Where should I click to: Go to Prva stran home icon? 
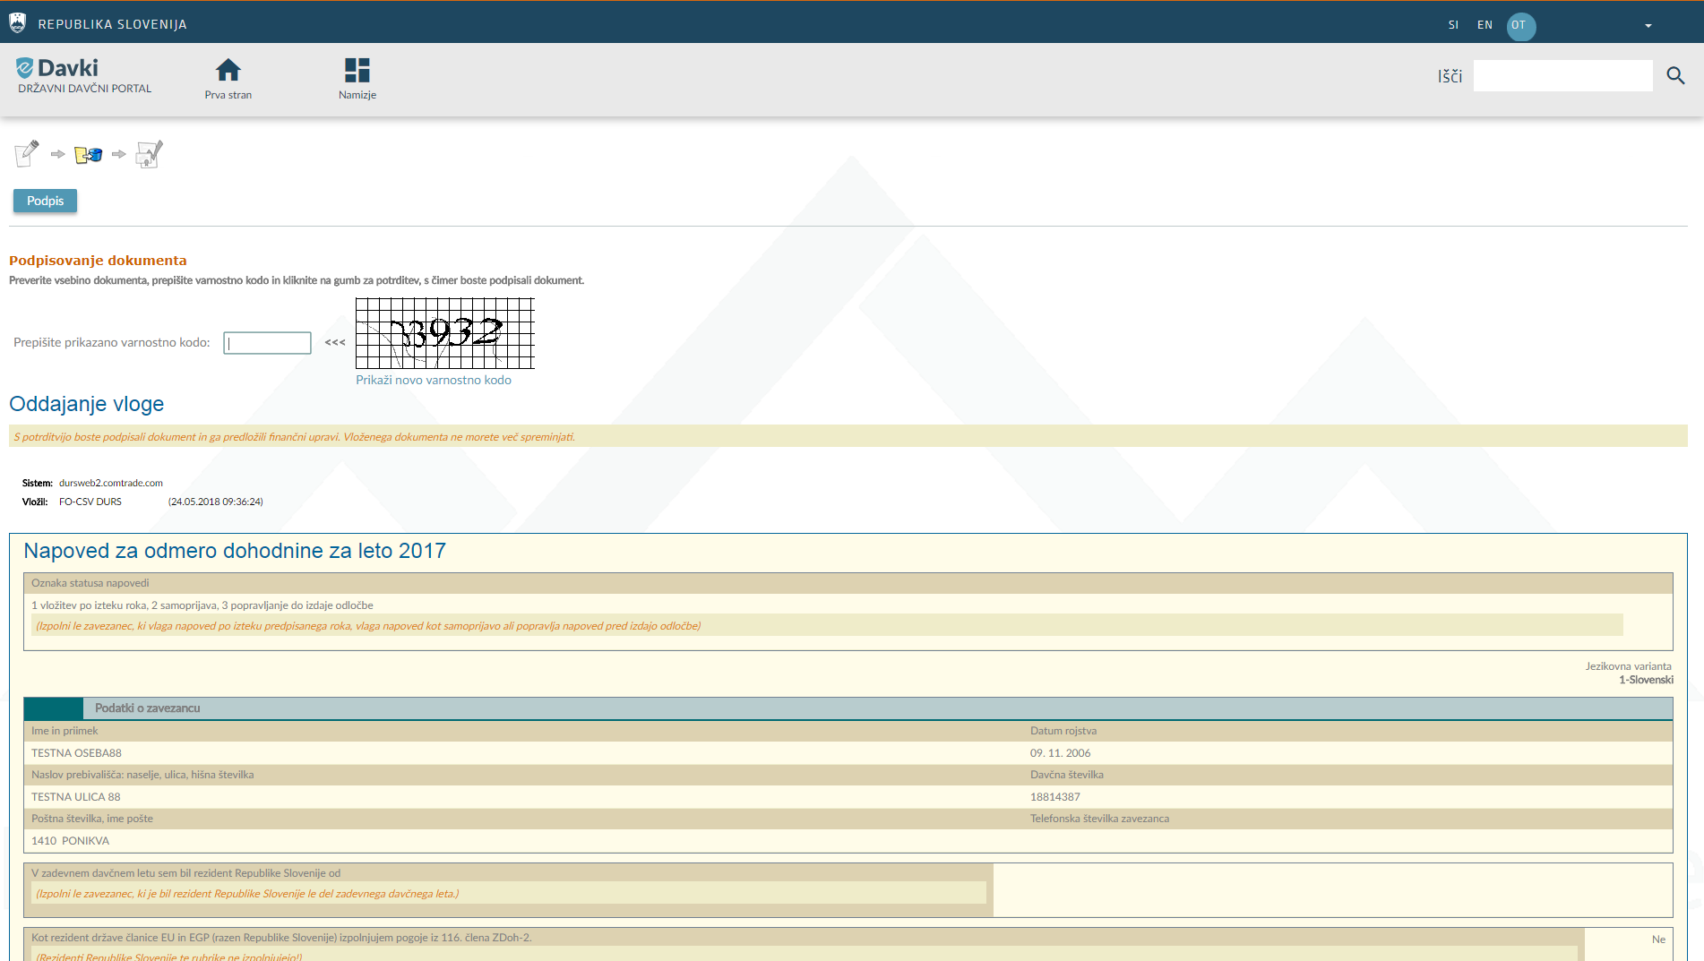[x=228, y=72]
